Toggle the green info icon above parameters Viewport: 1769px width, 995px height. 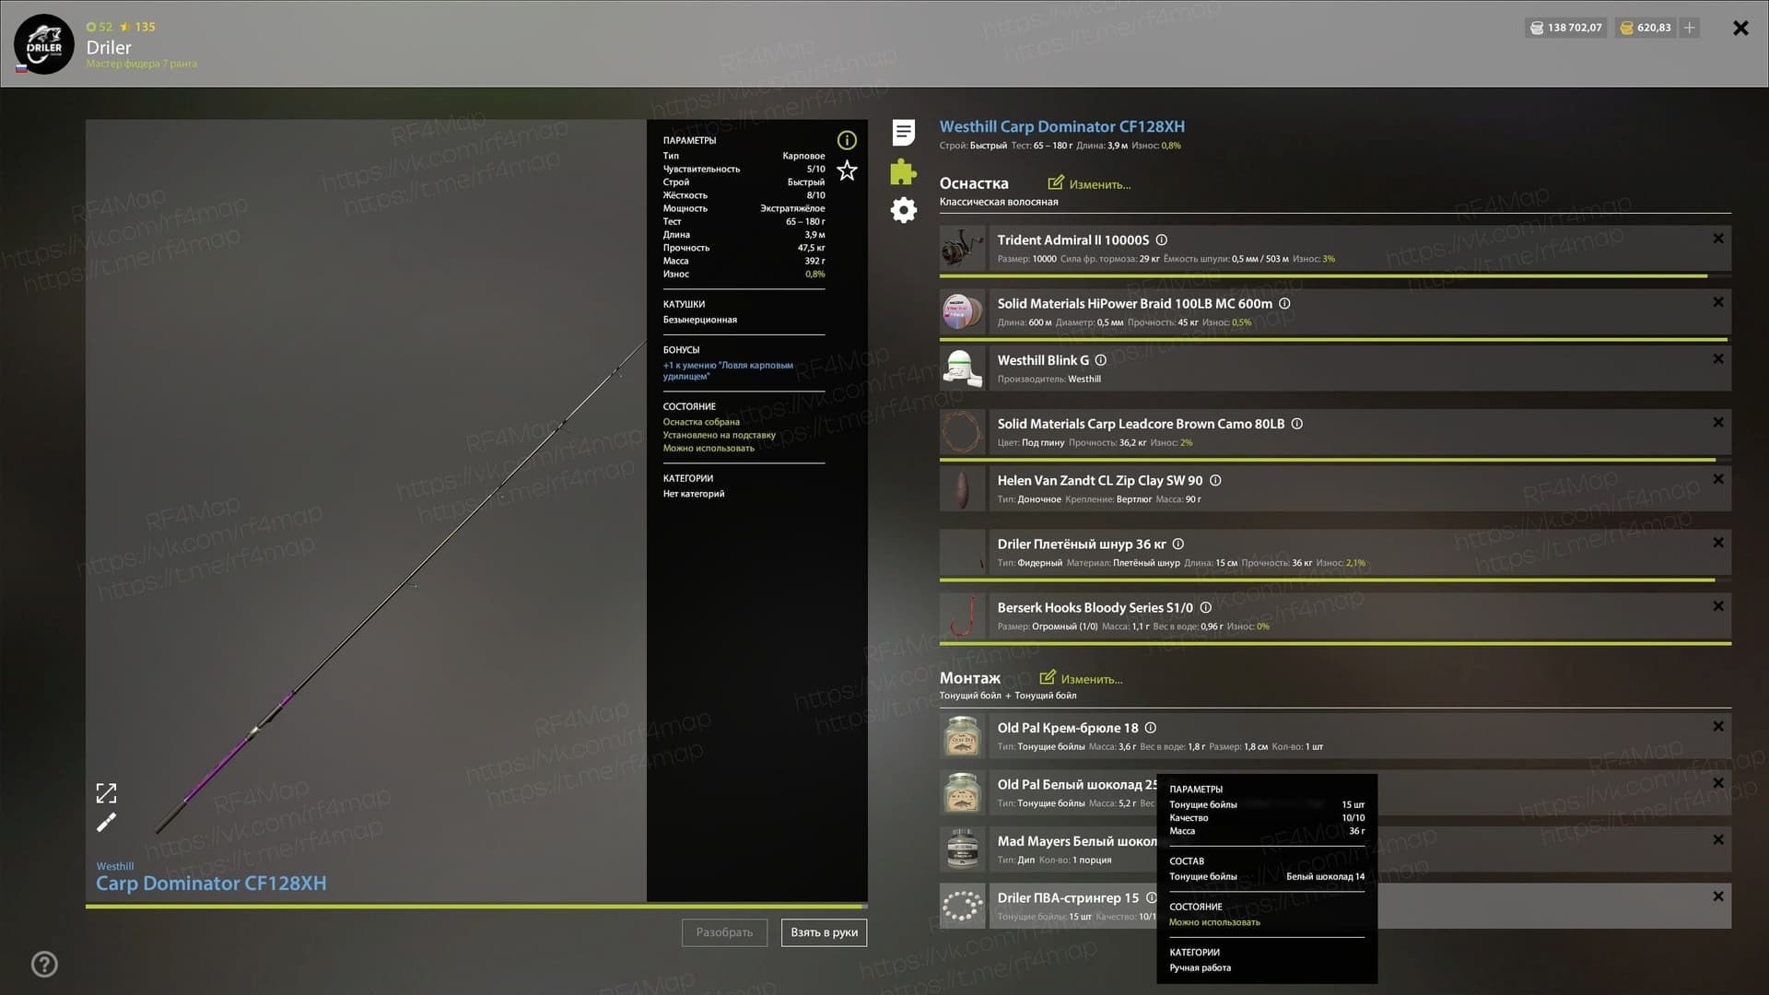[847, 140]
